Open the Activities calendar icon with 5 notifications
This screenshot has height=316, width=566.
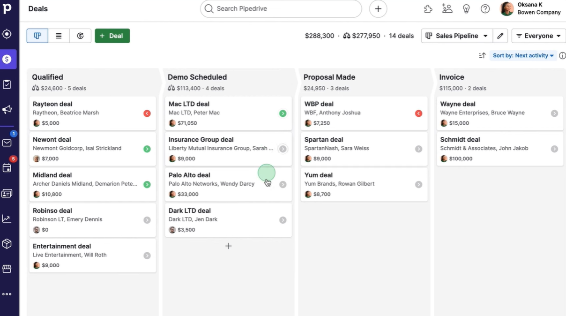[7, 167]
